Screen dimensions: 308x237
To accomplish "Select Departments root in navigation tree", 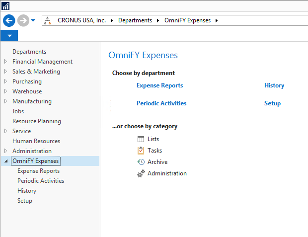I will (29, 52).
